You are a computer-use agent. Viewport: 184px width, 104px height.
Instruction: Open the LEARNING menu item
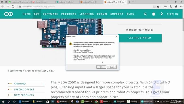(x=87, y=14)
